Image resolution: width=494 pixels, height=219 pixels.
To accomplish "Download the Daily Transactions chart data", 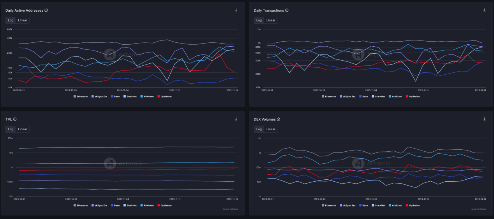I will [x=484, y=11].
